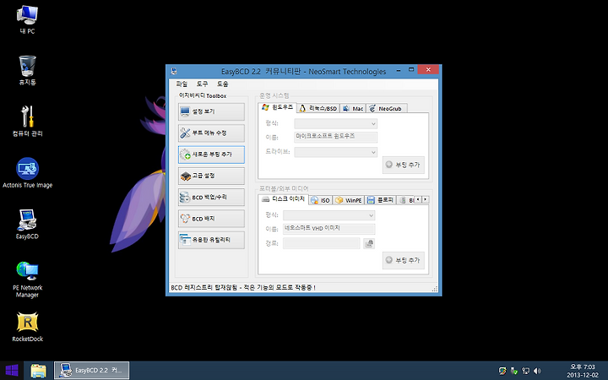Click status bar text 'BCD 레지스트리 탑재않됨'
The width and height of the screenshot is (608, 380).
click(x=204, y=288)
